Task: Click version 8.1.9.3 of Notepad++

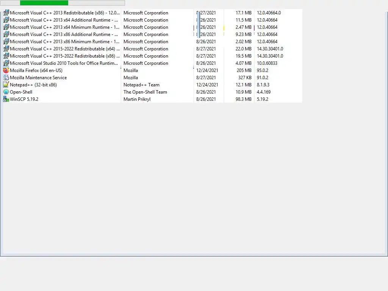Action: click(x=263, y=84)
